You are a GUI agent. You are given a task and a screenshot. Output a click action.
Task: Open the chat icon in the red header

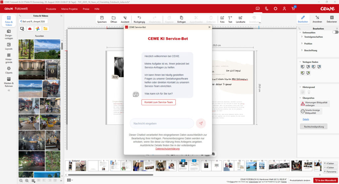[x=258, y=9]
